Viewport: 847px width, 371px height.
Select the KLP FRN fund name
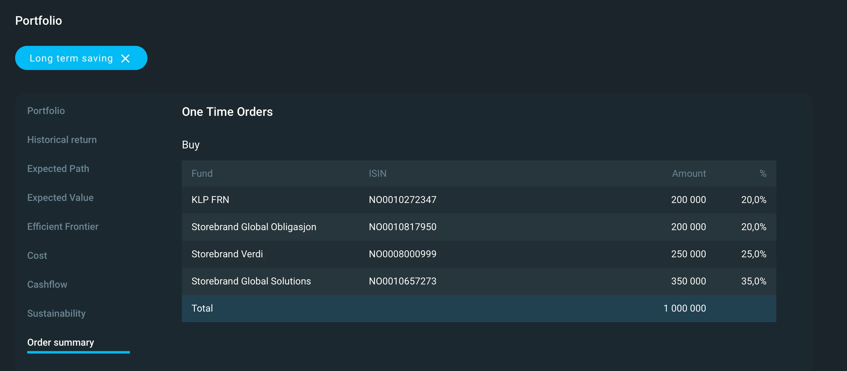[x=211, y=200]
